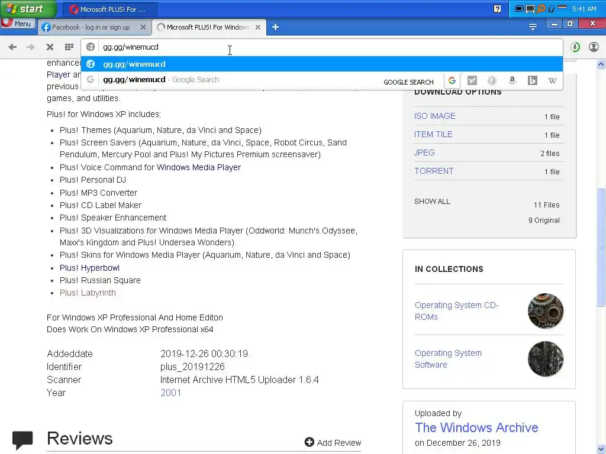Open the Windows Start button

28,9
